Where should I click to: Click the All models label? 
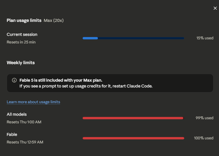tap(17, 114)
